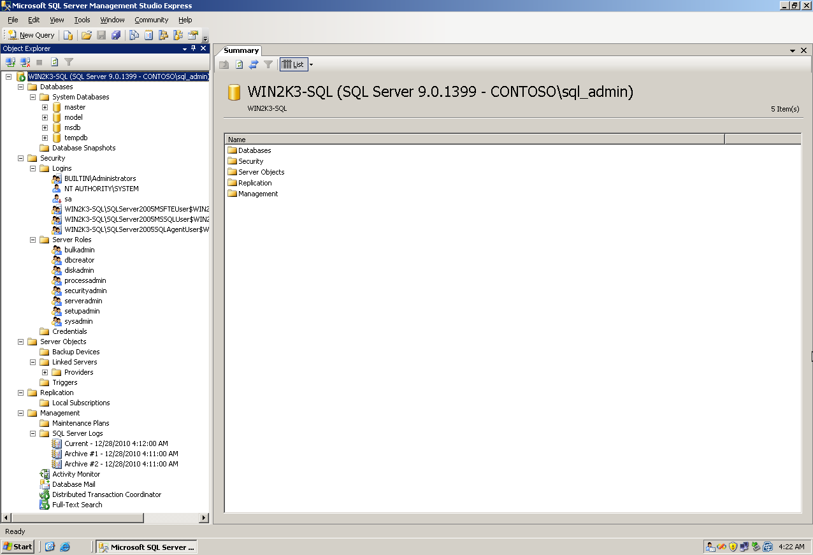Screen dimensions: 813x555
Task: Click Object Explorer horizontal scrollbar left arrow
Action: [x=6, y=518]
